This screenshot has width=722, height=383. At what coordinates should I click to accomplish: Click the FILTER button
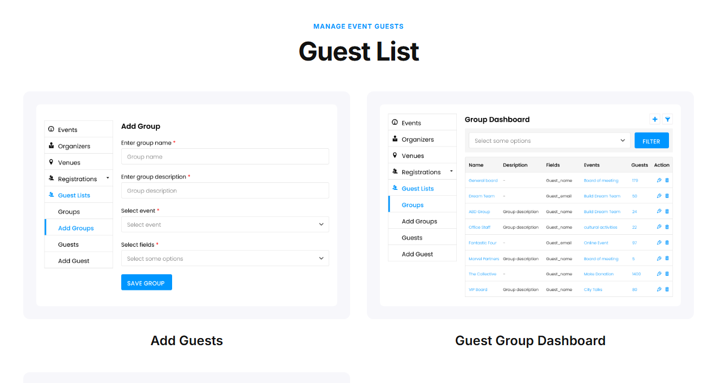[x=652, y=141]
